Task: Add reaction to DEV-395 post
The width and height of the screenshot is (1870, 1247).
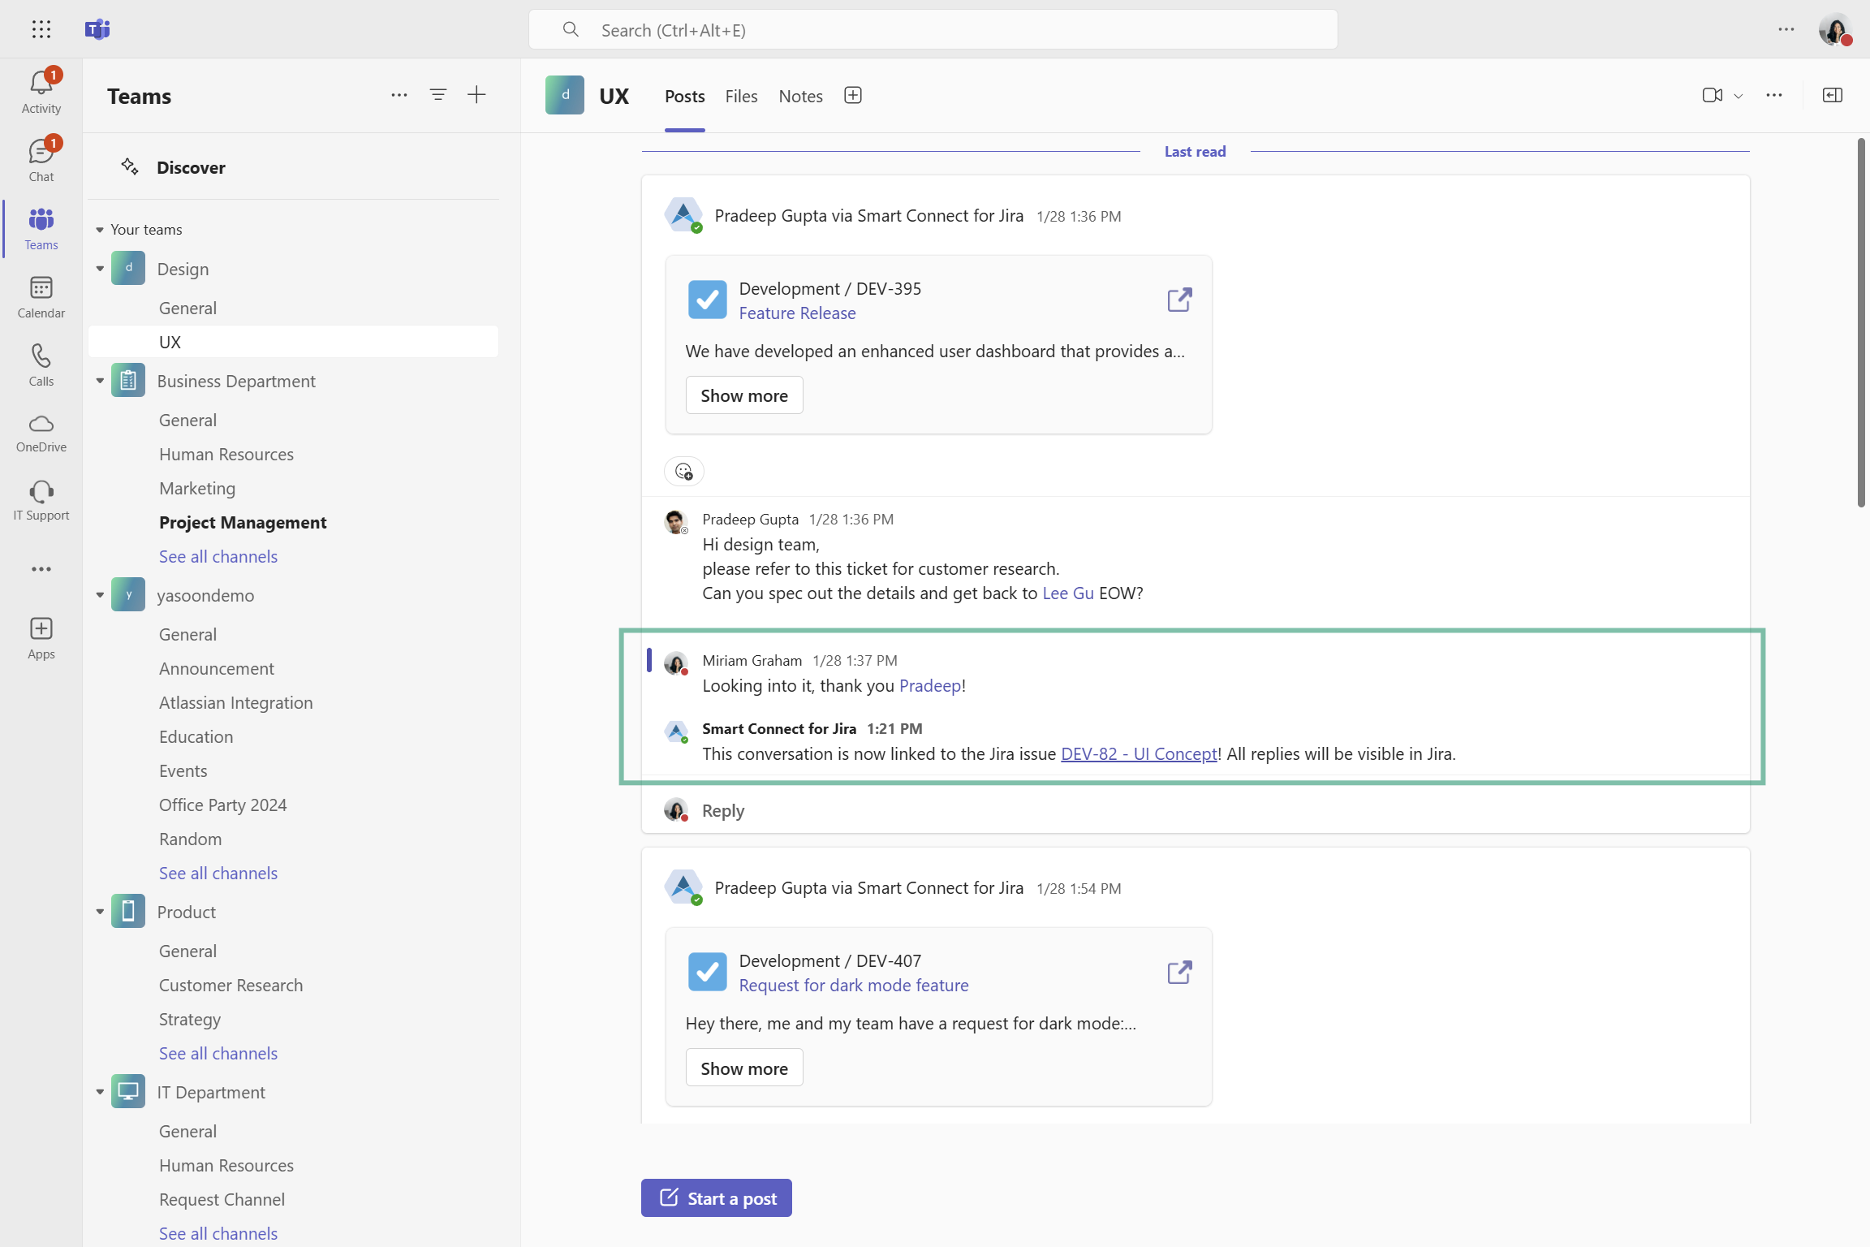Action: point(684,472)
